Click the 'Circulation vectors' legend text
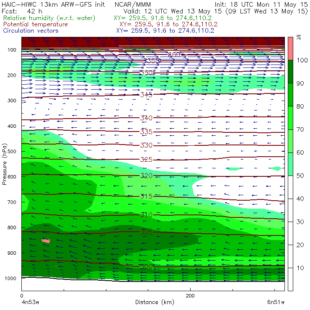The width and height of the screenshot is (310, 310). pos(31,31)
